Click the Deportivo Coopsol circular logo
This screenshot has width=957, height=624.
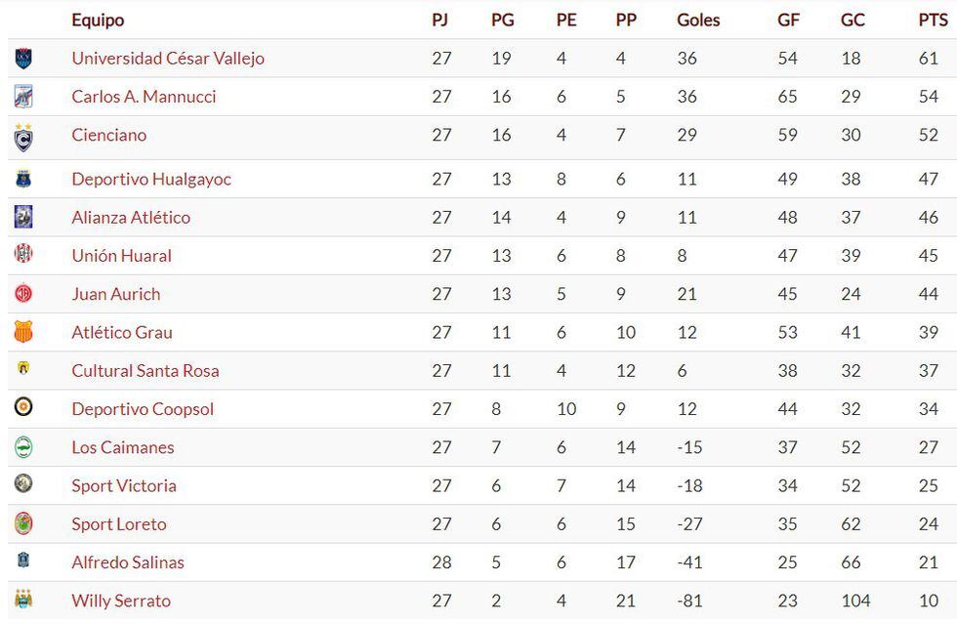point(23,408)
